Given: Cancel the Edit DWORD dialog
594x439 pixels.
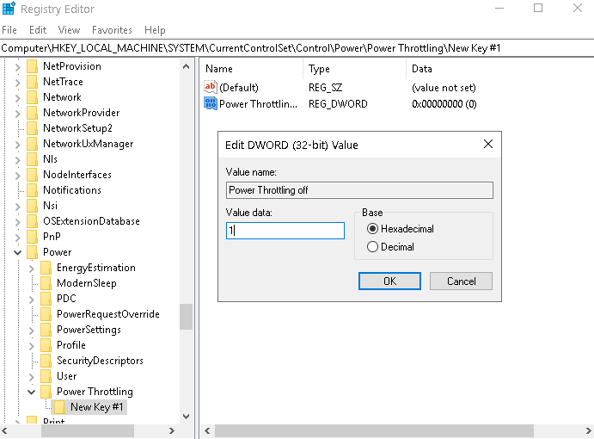Looking at the screenshot, I should click(x=461, y=281).
